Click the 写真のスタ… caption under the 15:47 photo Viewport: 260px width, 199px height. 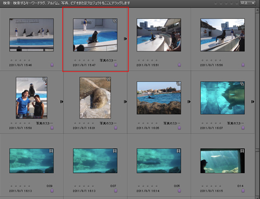click(108, 60)
